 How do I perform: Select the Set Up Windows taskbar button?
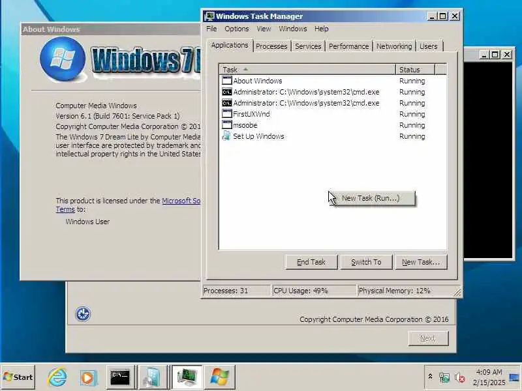[x=152, y=377]
